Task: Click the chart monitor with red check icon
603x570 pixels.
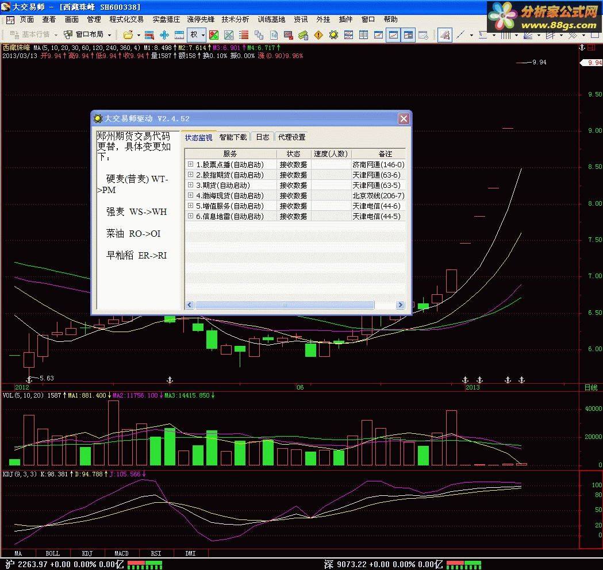Action: click(x=289, y=35)
